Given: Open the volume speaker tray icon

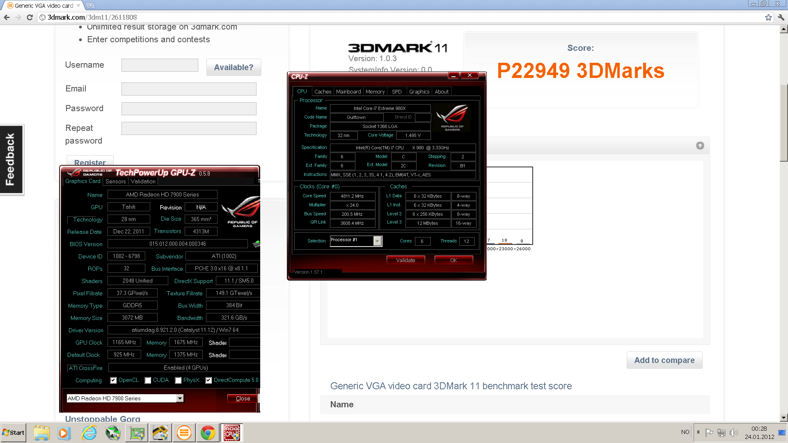Looking at the screenshot, I should 734,432.
